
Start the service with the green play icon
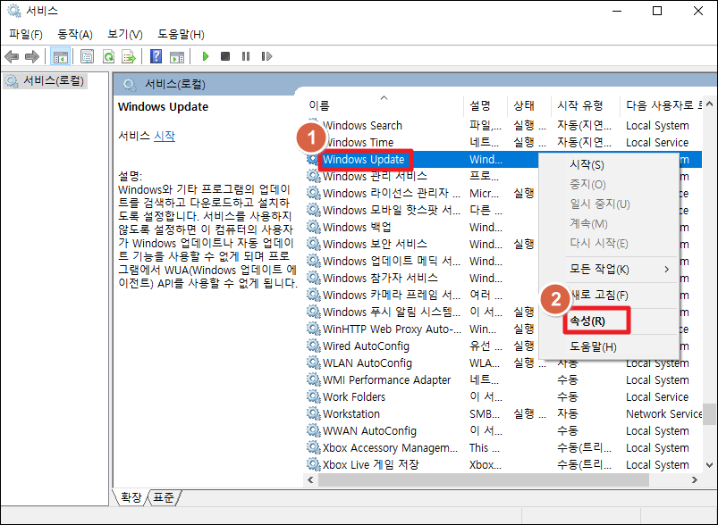[x=206, y=57]
